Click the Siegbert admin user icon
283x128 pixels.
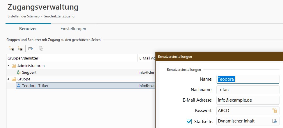[19, 72]
